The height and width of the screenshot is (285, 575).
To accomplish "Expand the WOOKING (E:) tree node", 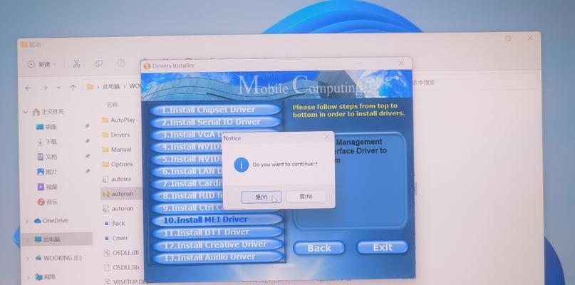I will [28, 259].
